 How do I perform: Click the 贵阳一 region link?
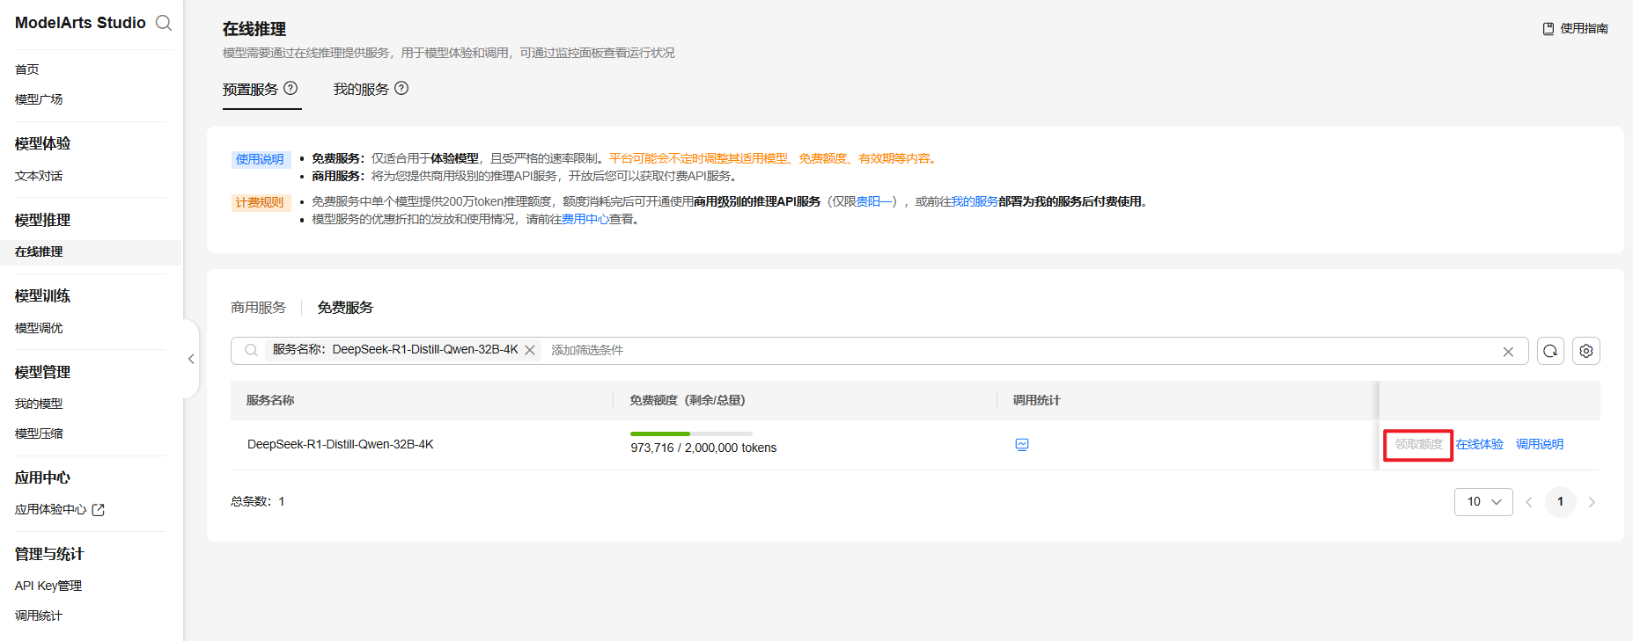(876, 201)
